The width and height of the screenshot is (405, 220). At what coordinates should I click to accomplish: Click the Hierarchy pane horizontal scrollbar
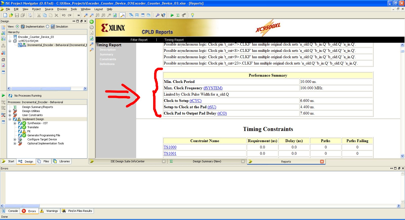47,89
